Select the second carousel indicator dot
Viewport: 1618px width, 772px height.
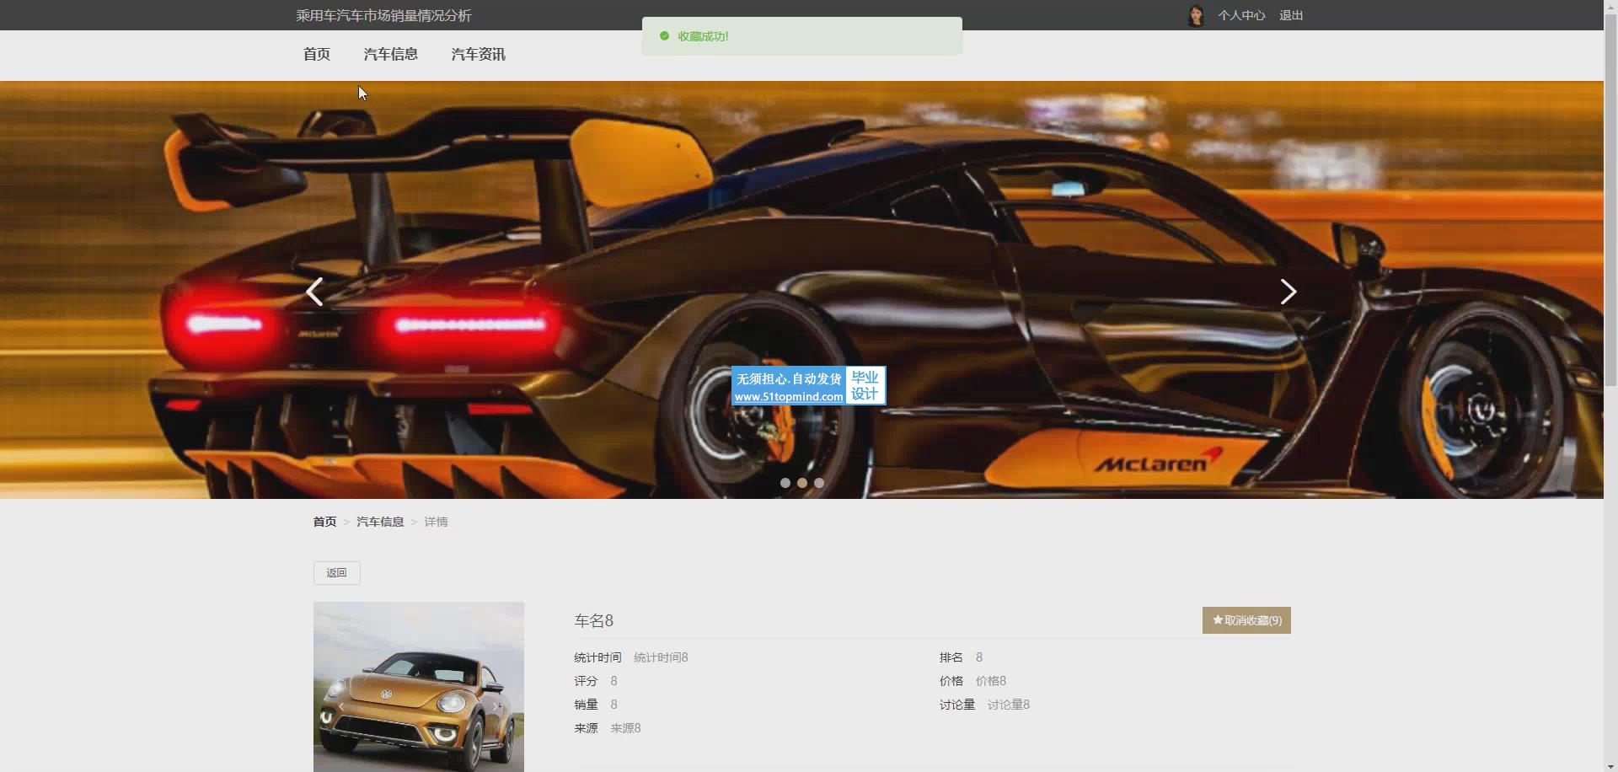(802, 483)
